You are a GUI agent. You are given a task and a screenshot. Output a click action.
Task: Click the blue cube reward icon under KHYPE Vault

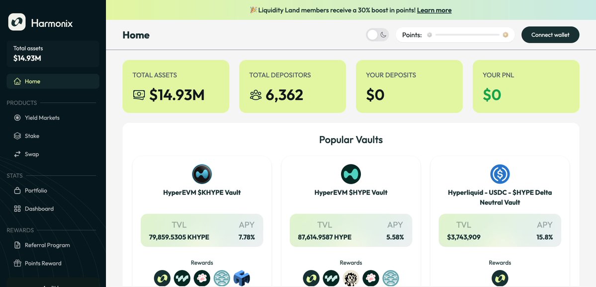242,278
